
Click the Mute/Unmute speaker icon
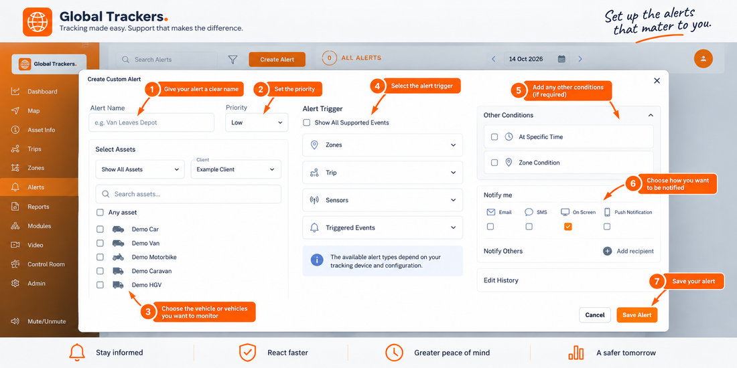tap(15, 322)
